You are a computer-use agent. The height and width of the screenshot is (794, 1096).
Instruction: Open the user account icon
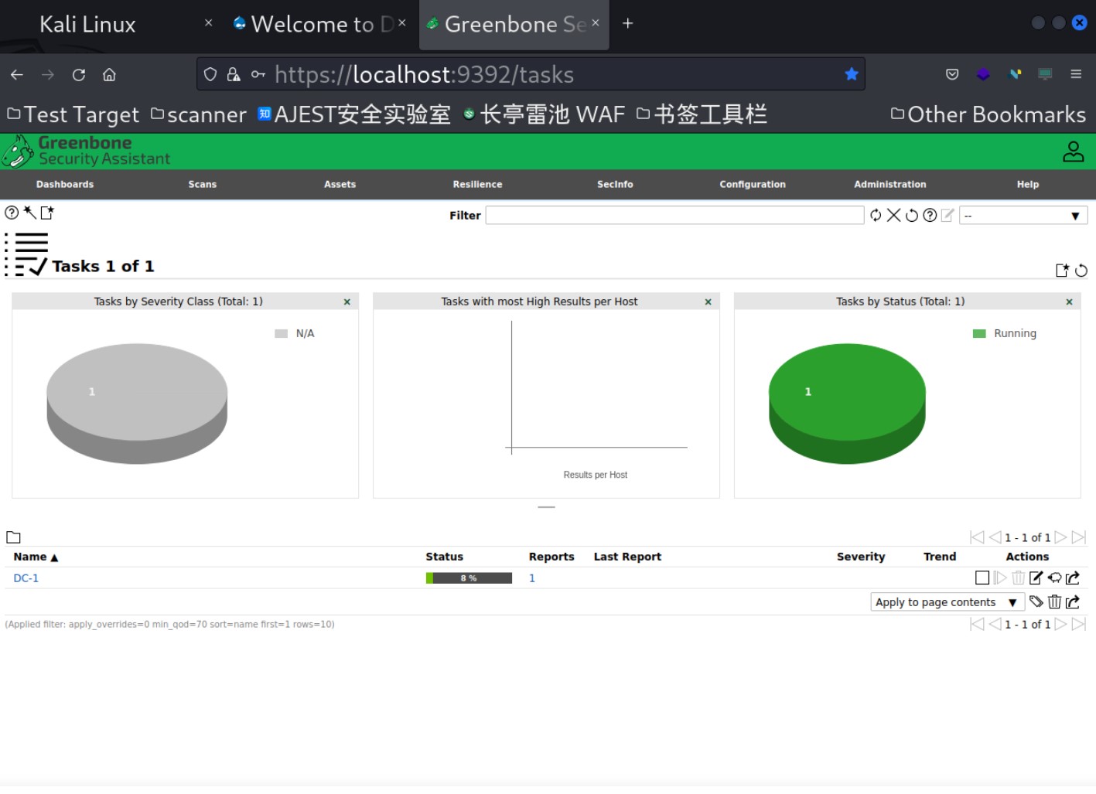(1073, 152)
